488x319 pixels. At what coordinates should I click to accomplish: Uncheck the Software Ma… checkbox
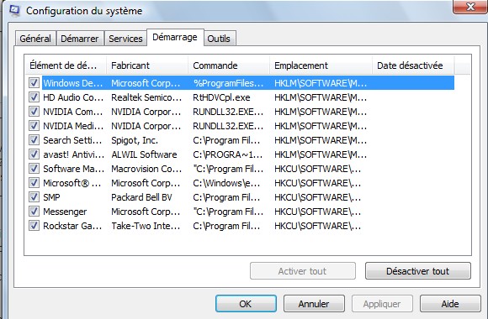(34, 169)
